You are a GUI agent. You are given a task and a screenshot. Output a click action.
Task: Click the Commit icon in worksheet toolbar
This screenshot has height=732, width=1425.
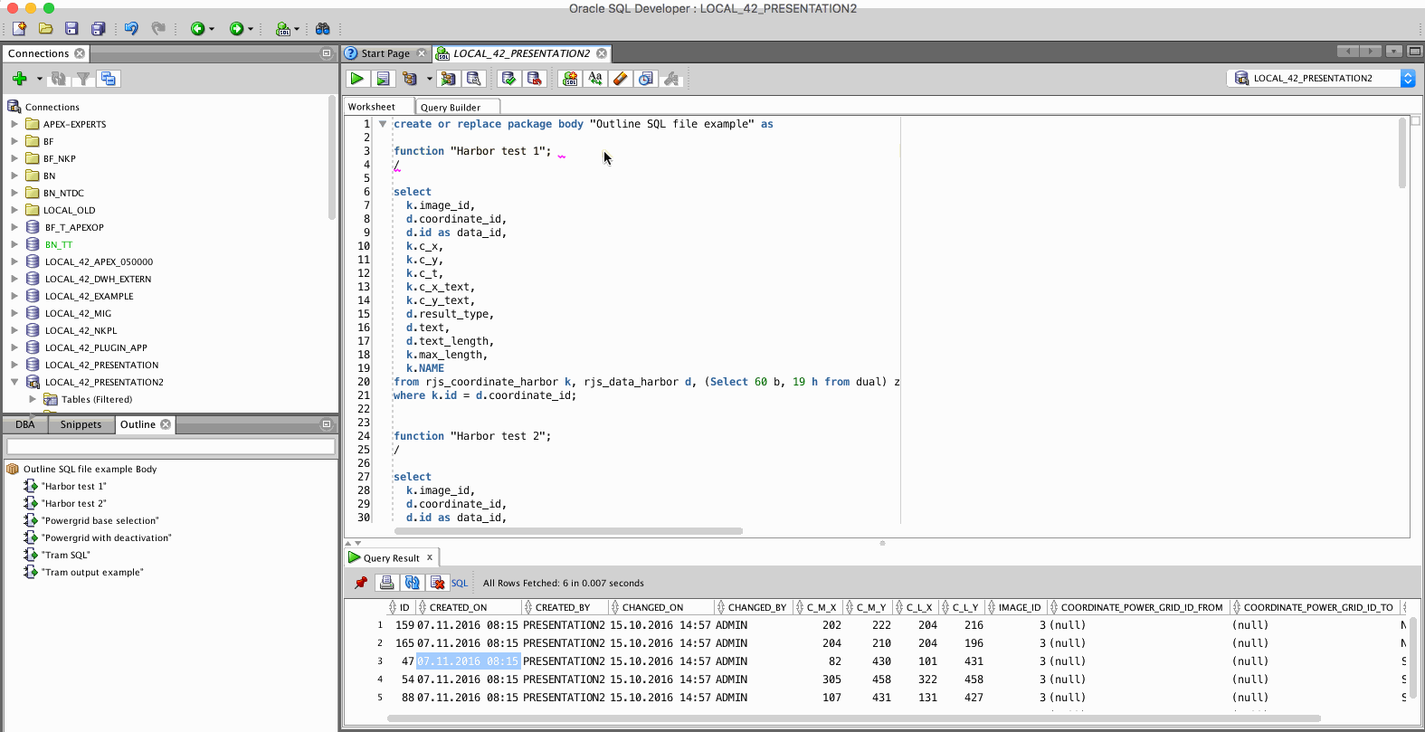[x=508, y=79]
